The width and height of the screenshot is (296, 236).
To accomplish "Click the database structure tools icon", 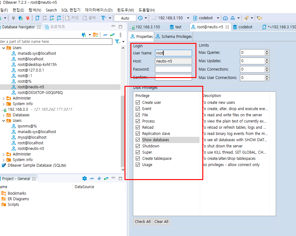I will 233,18.
